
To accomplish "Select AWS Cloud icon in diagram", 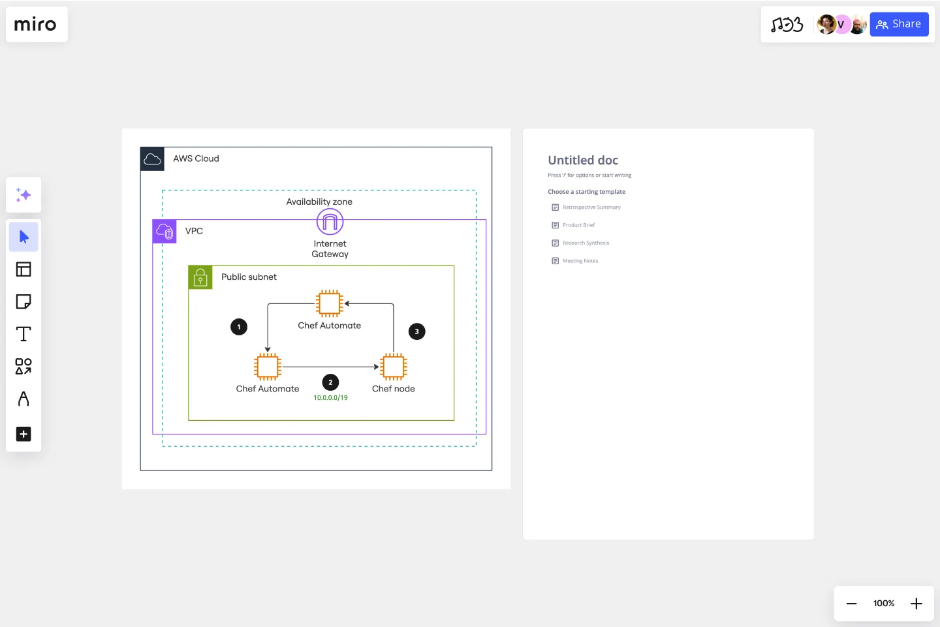I will (x=152, y=159).
